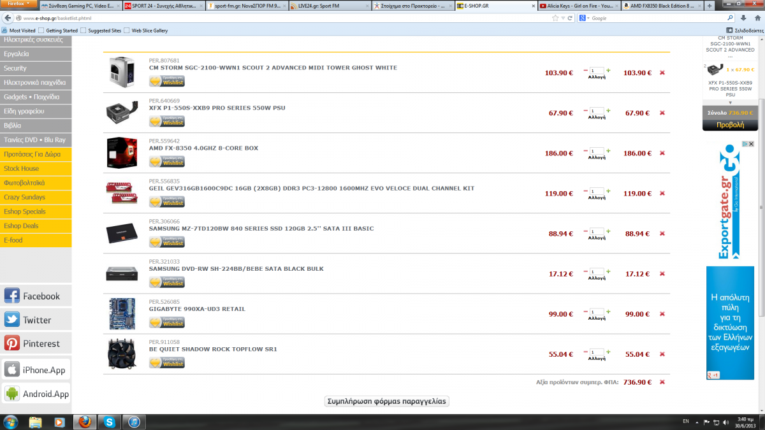This screenshot has width=765, height=430.
Task: Open Εργαλεία category in sidebar
Action: pos(36,54)
